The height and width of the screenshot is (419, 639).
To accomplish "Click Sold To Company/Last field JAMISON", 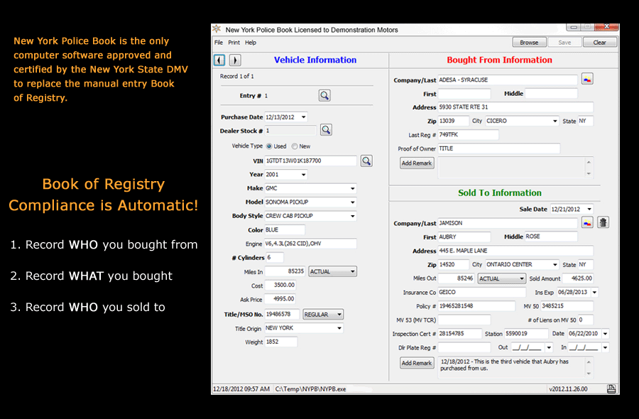I will pos(508,223).
